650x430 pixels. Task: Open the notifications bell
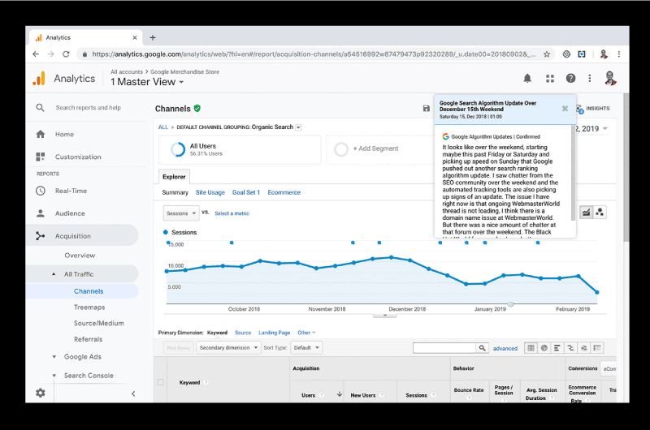(x=527, y=78)
